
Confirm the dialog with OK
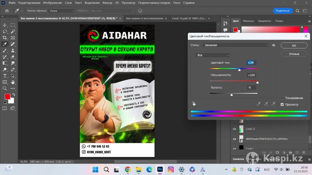294,45
